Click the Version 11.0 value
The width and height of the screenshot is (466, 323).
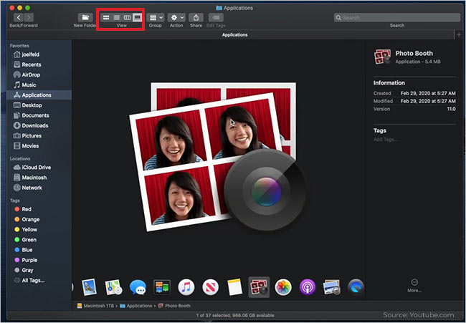coord(451,109)
